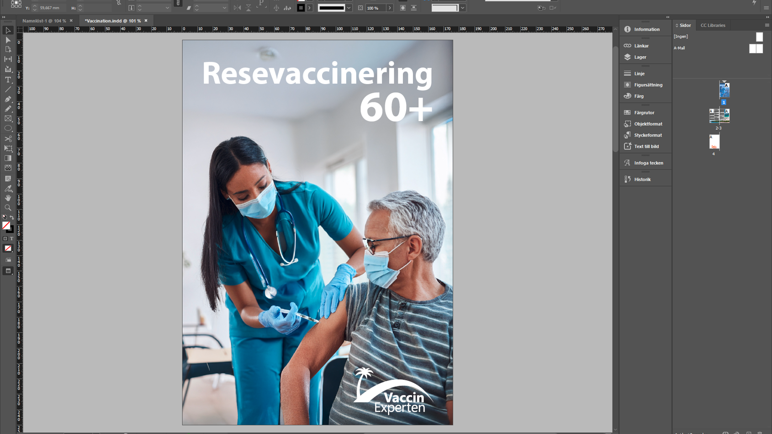Swap fill and stroke colors
This screenshot has height=434, width=772.
(x=12, y=217)
